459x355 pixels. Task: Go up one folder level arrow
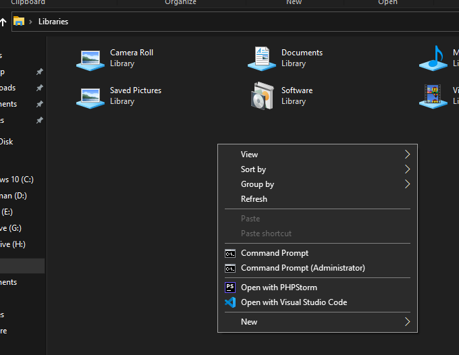[3, 22]
